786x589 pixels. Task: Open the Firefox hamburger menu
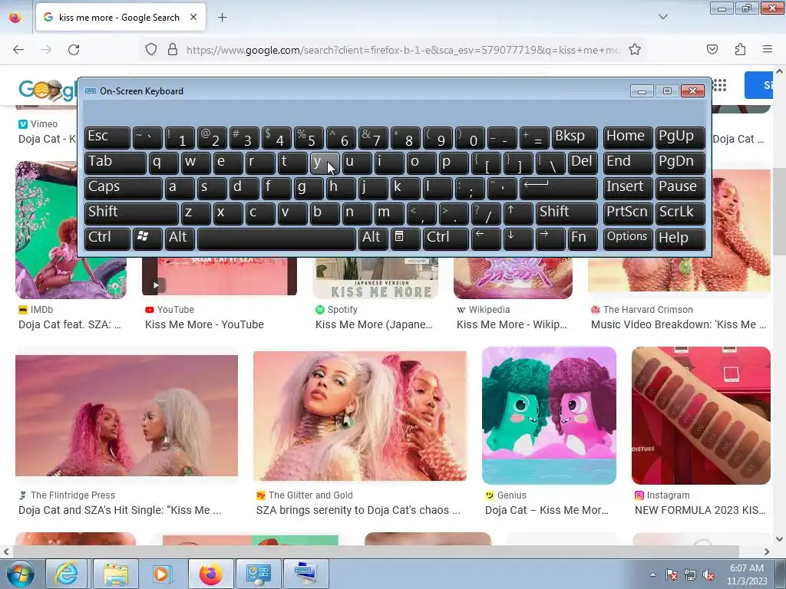click(768, 49)
